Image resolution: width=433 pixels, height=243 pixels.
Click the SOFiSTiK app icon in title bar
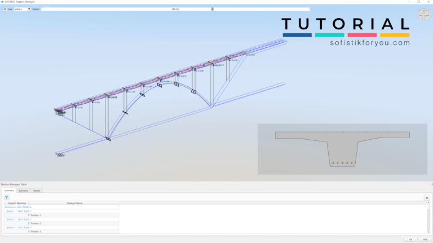[2, 2]
